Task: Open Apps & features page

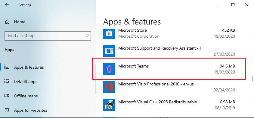Action: coord(29,67)
